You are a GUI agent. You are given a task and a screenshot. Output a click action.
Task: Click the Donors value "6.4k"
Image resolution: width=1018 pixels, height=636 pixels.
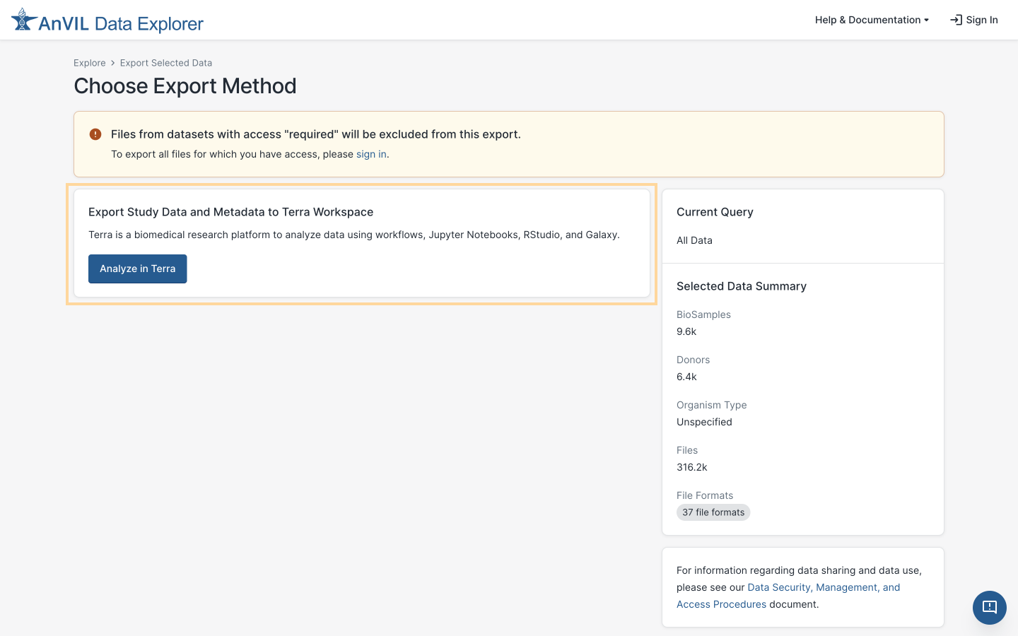(x=686, y=377)
